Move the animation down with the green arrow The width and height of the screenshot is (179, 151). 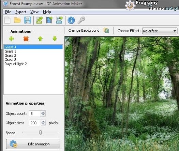click(55, 39)
